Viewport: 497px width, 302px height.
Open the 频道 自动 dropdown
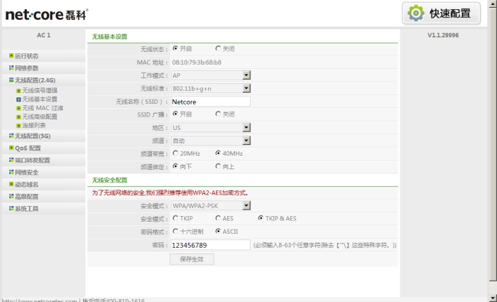pos(211,141)
